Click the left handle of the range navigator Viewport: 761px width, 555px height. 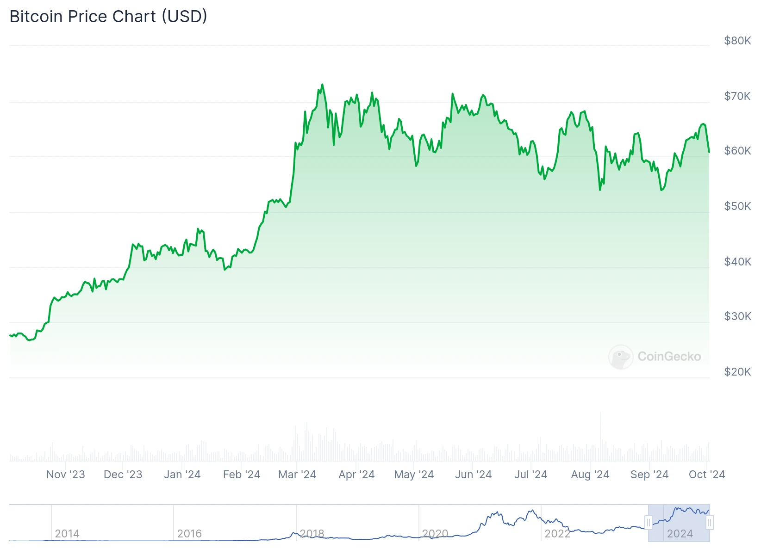pyautogui.click(x=649, y=523)
